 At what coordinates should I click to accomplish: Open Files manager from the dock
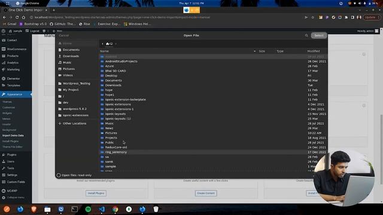click(x=47, y=209)
